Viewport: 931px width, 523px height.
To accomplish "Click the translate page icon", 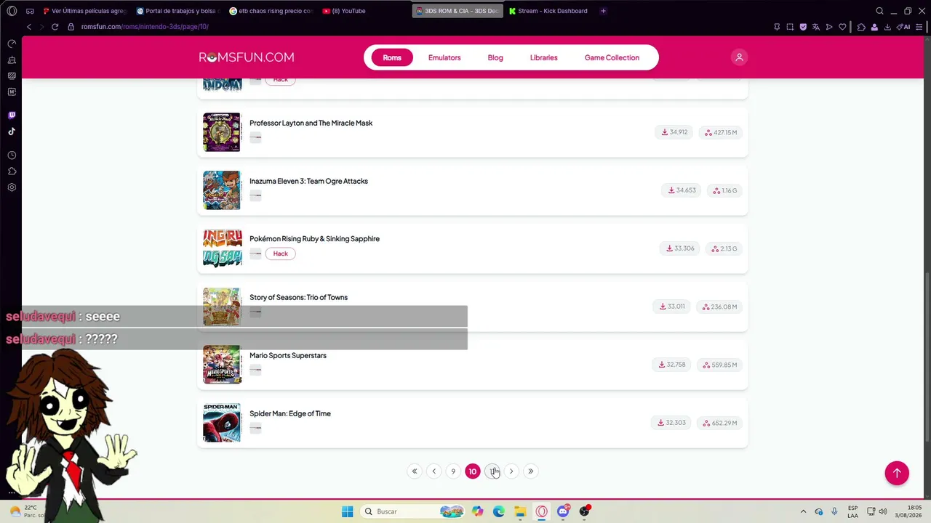I will pyautogui.click(x=816, y=27).
